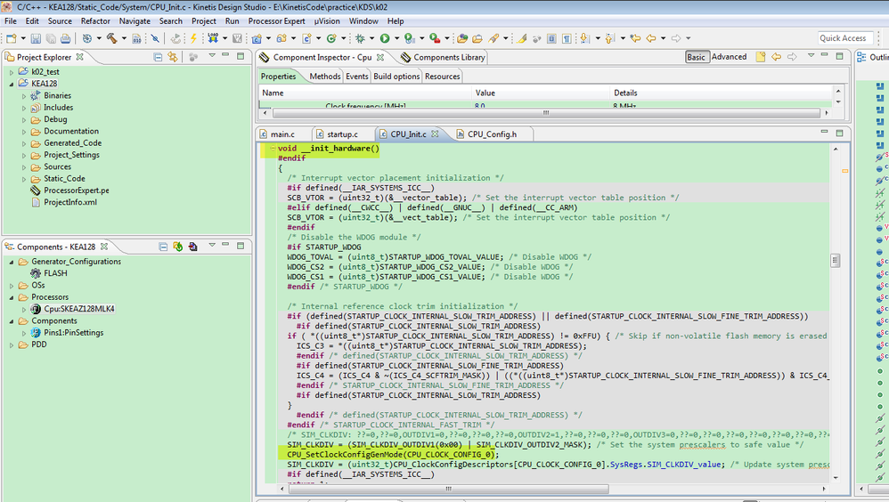Screen dimensions: 889x502
Task: Click the Build hammer icon in toolbar
Action: [112, 38]
